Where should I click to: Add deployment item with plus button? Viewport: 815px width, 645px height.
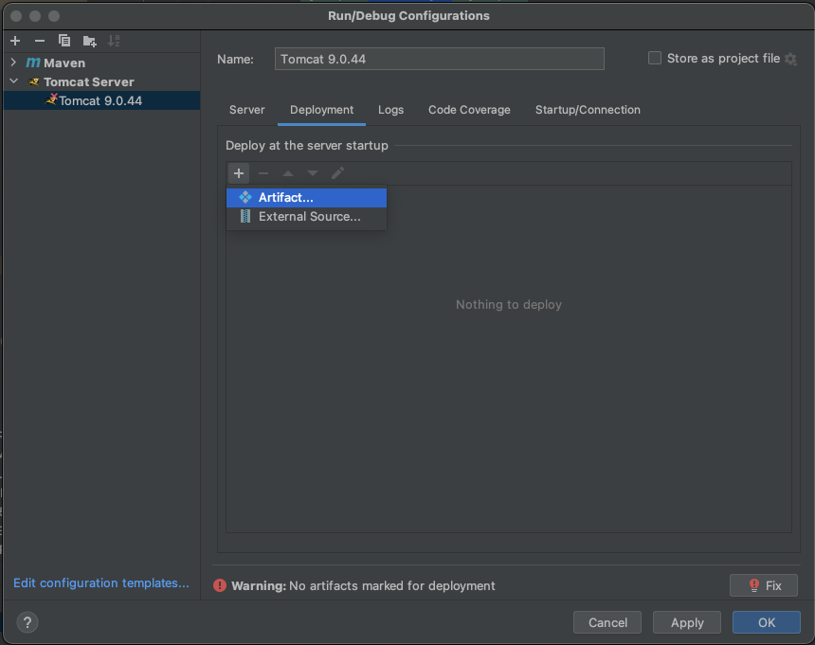point(239,173)
